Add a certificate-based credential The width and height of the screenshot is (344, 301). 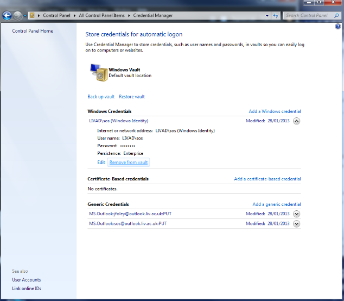267,179
